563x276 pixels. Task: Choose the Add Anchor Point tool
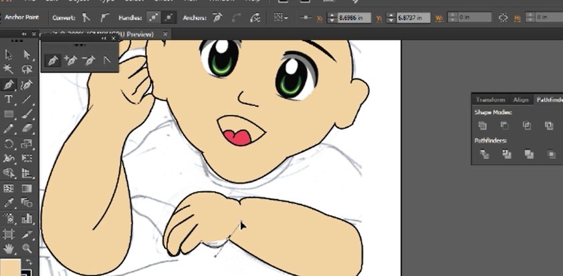tap(71, 60)
